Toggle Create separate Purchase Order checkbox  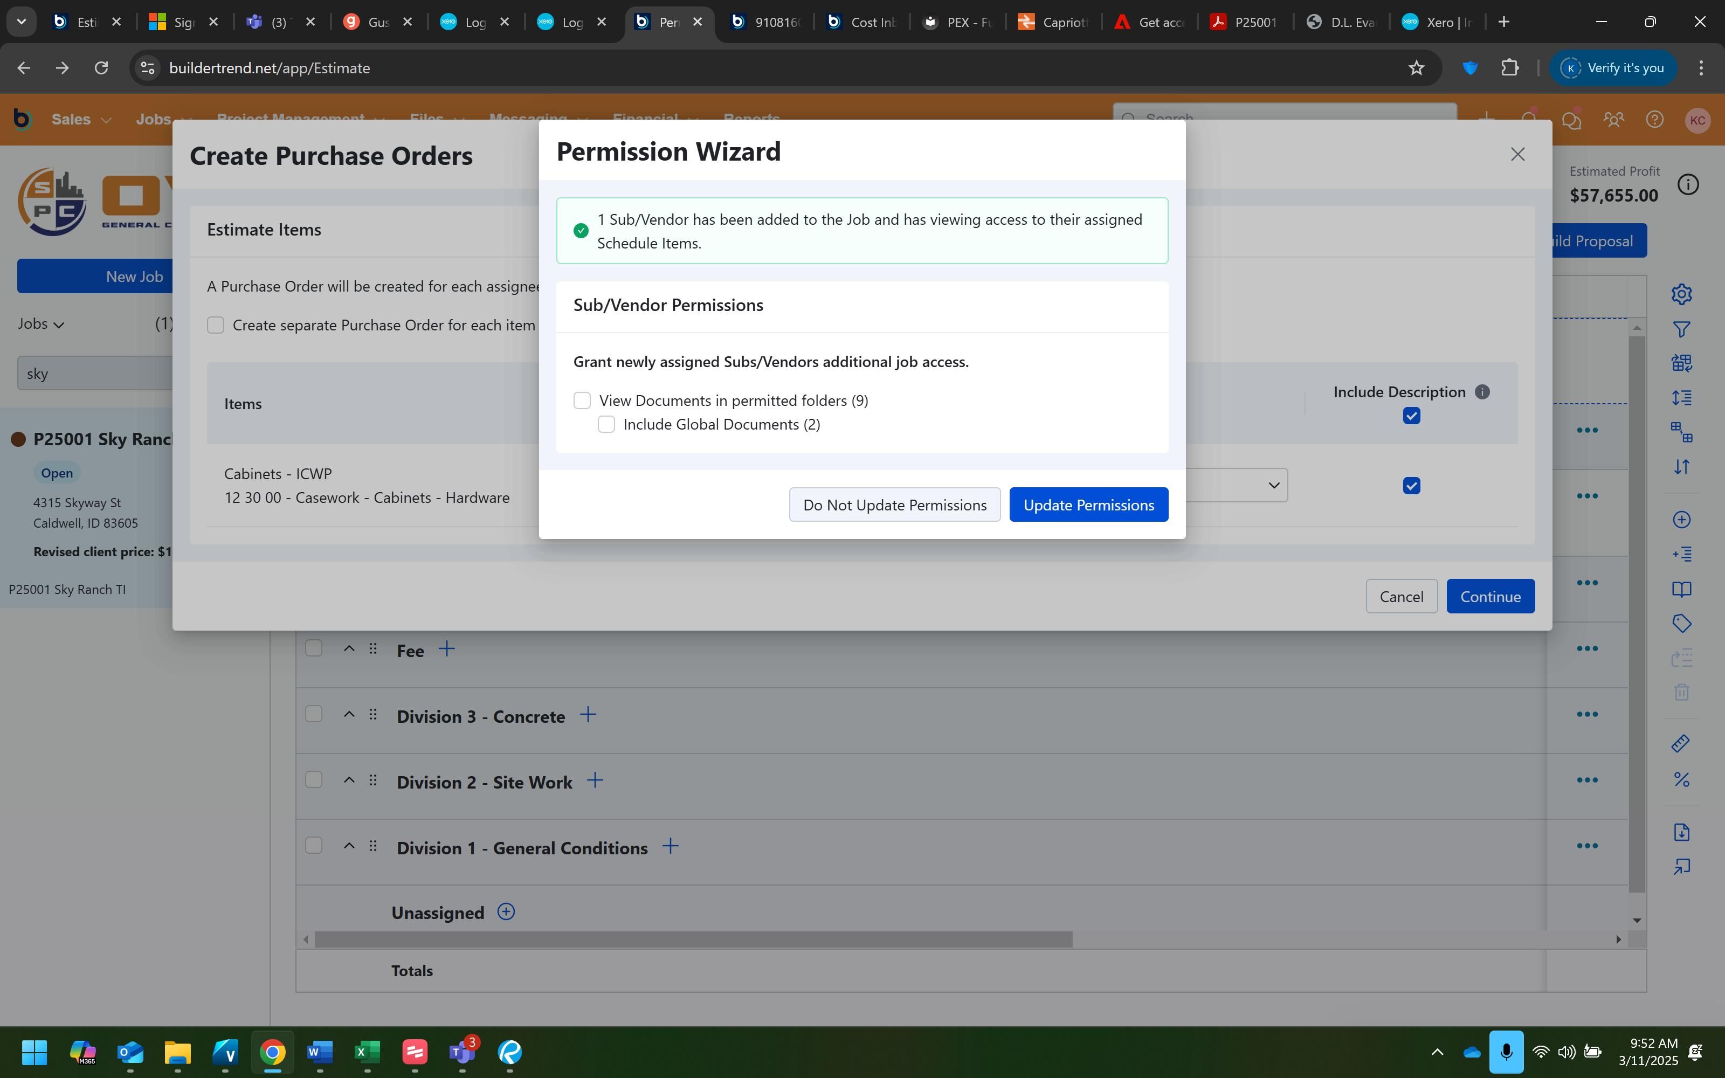[x=215, y=326]
